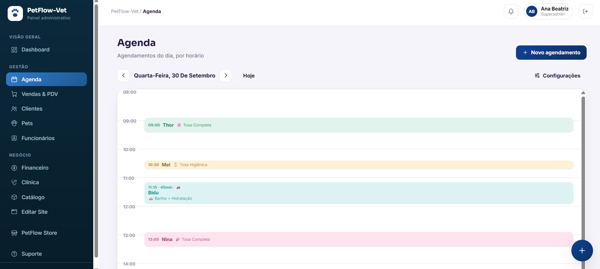600x269 pixels.
Task: Click the Configurações sliders icon
Action: coord(537,76)
